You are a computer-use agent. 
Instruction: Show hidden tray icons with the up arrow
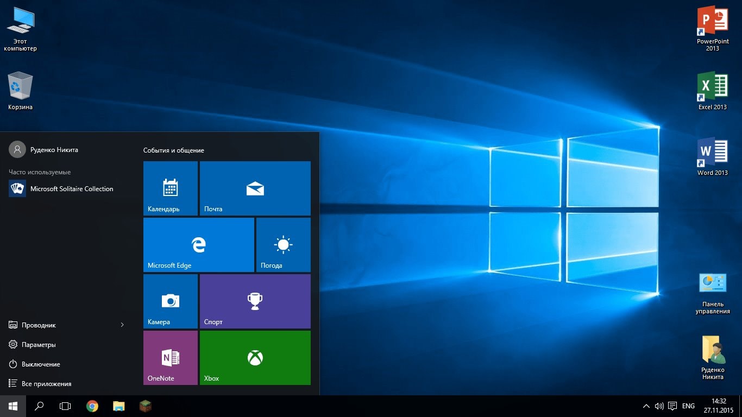pyautogui.click(x=646, y=406)
